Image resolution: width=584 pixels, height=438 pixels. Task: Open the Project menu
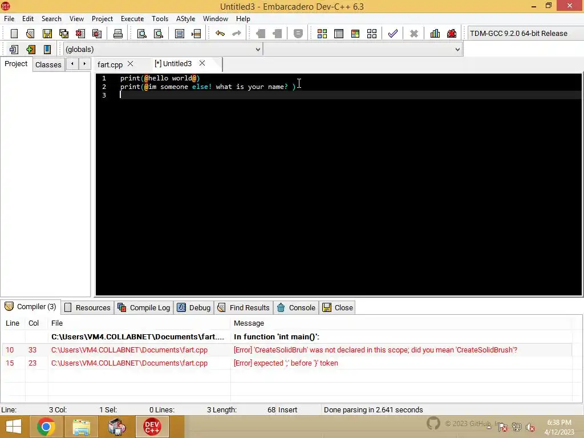click(103, 19)
